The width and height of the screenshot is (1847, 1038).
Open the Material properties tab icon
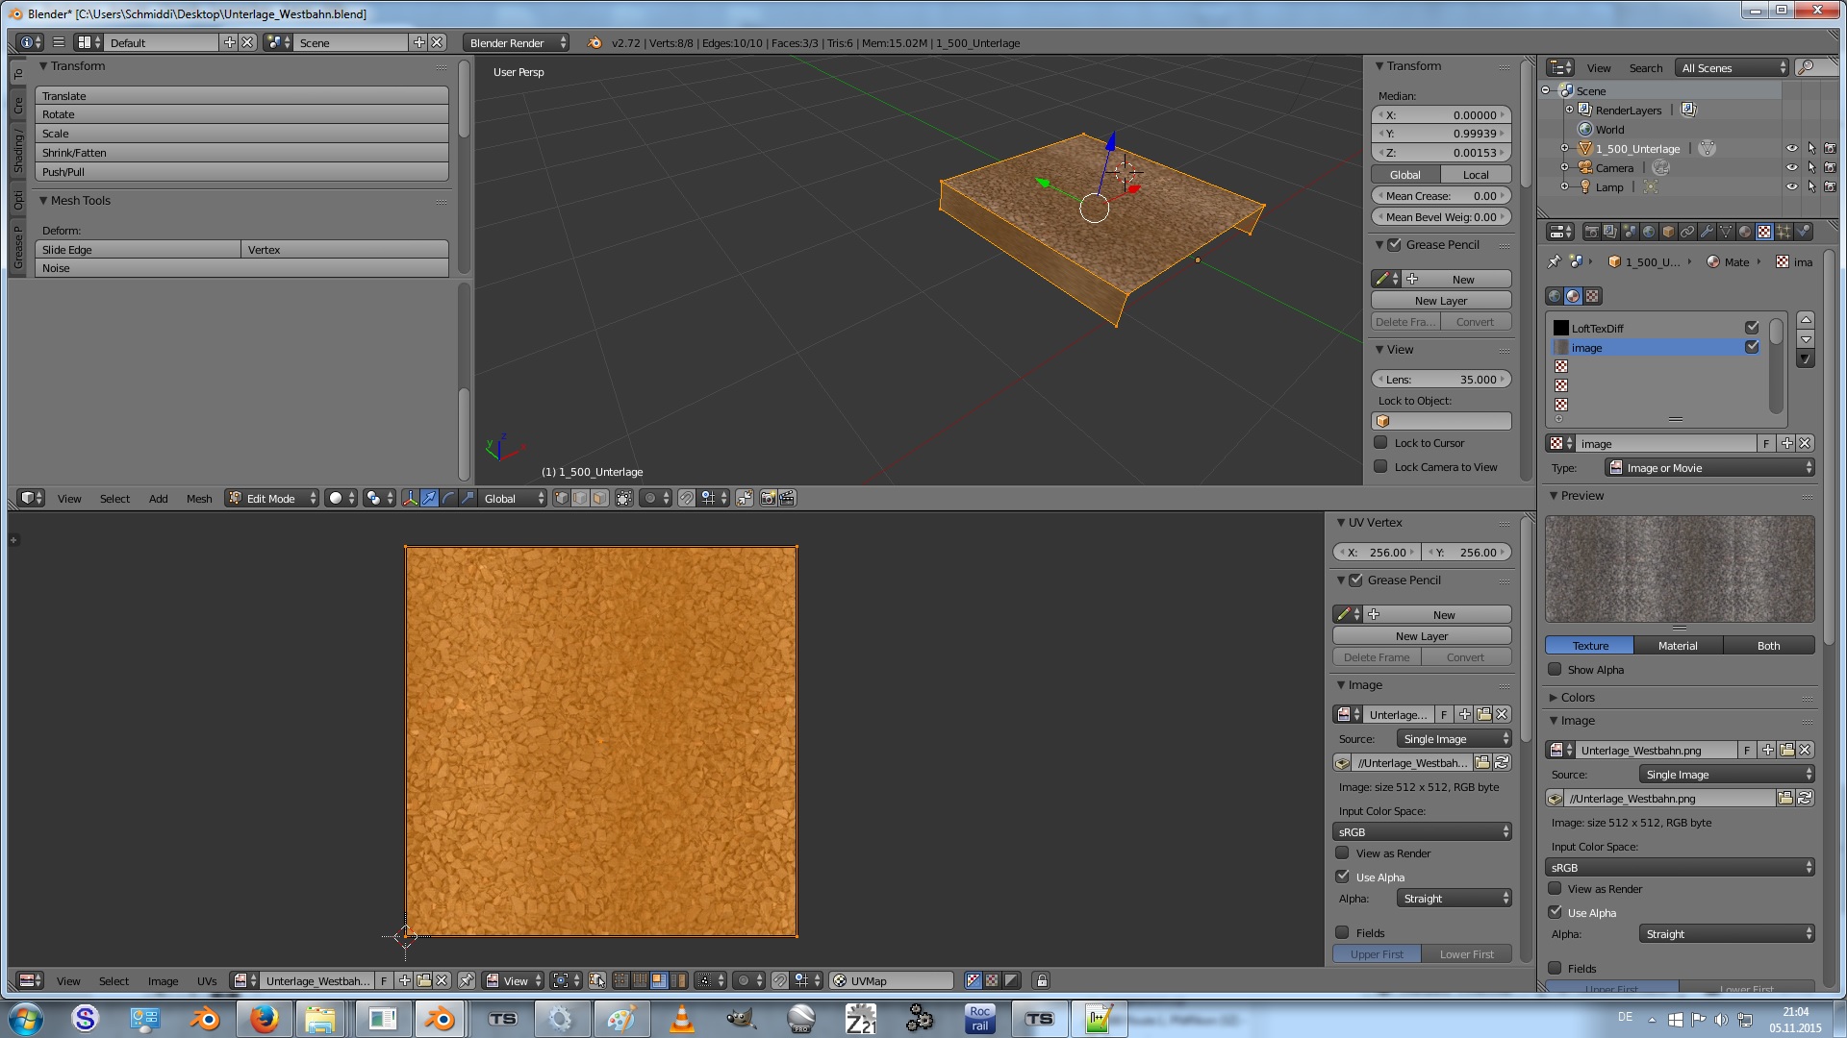[1744, 232]
